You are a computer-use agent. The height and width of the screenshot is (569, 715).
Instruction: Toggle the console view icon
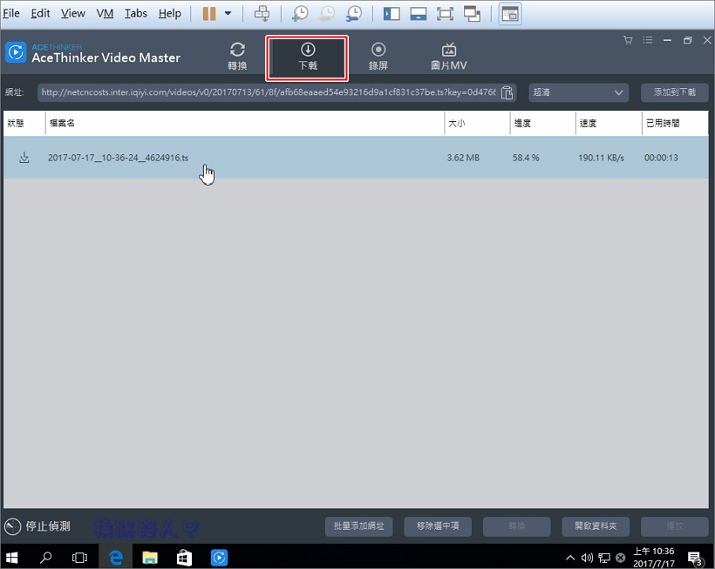click(x=510, y=14)
